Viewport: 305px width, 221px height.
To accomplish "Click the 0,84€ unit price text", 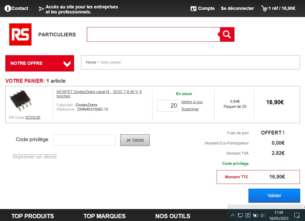I will (235, 101).
